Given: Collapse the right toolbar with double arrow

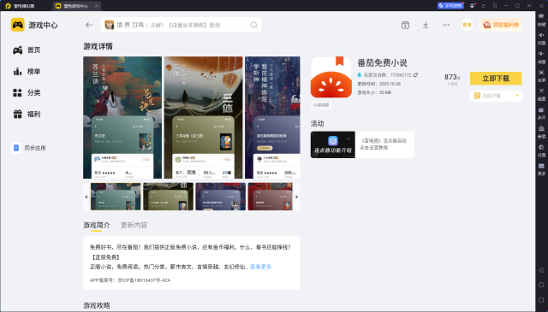Looking at the screenshot, I should 541,6.
